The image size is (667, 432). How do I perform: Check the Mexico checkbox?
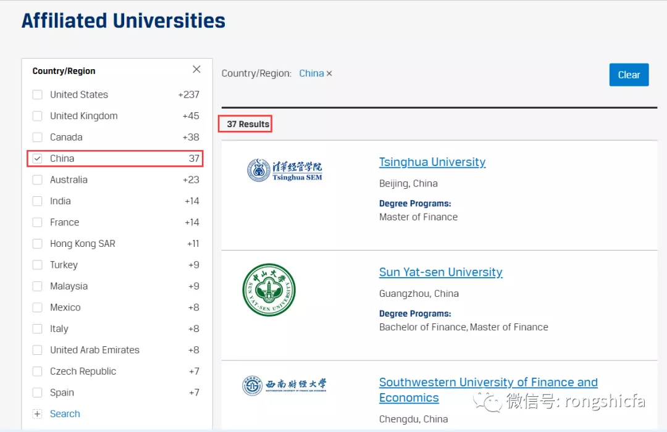point(38,307)
